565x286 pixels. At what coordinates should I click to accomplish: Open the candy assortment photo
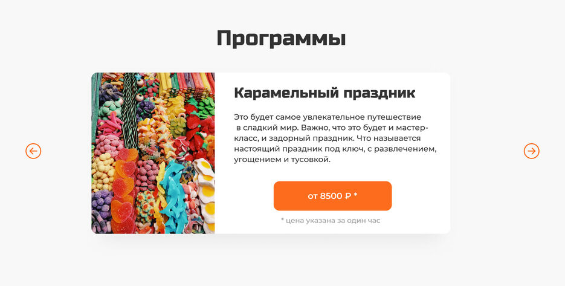pos(153,153)
